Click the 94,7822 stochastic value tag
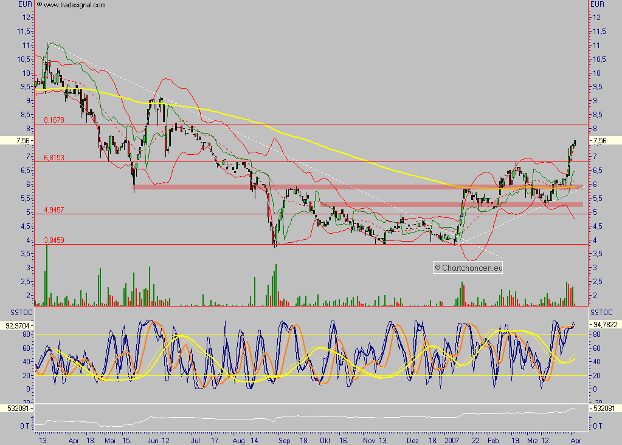This screenshot has width=622, height=445. click(604, 325)
